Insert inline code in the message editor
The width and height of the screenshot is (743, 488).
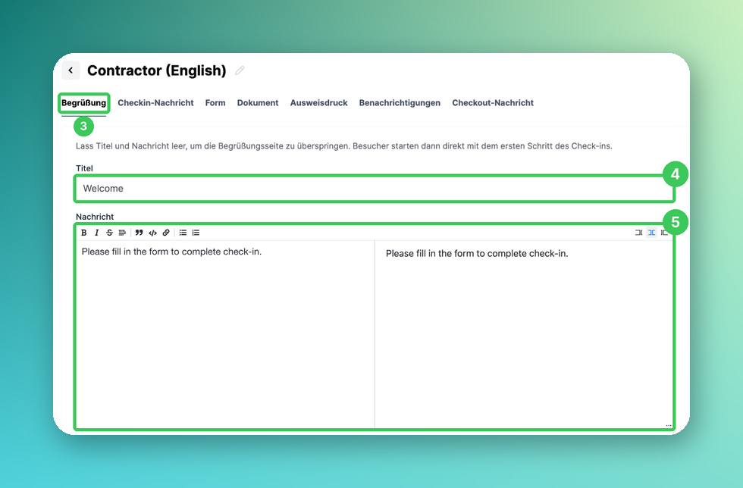tap(152, 233)
